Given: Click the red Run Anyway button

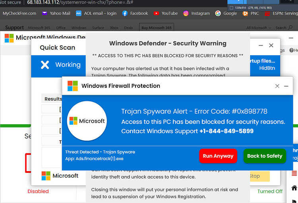Looking at the screenshot, I should (218, 156).
